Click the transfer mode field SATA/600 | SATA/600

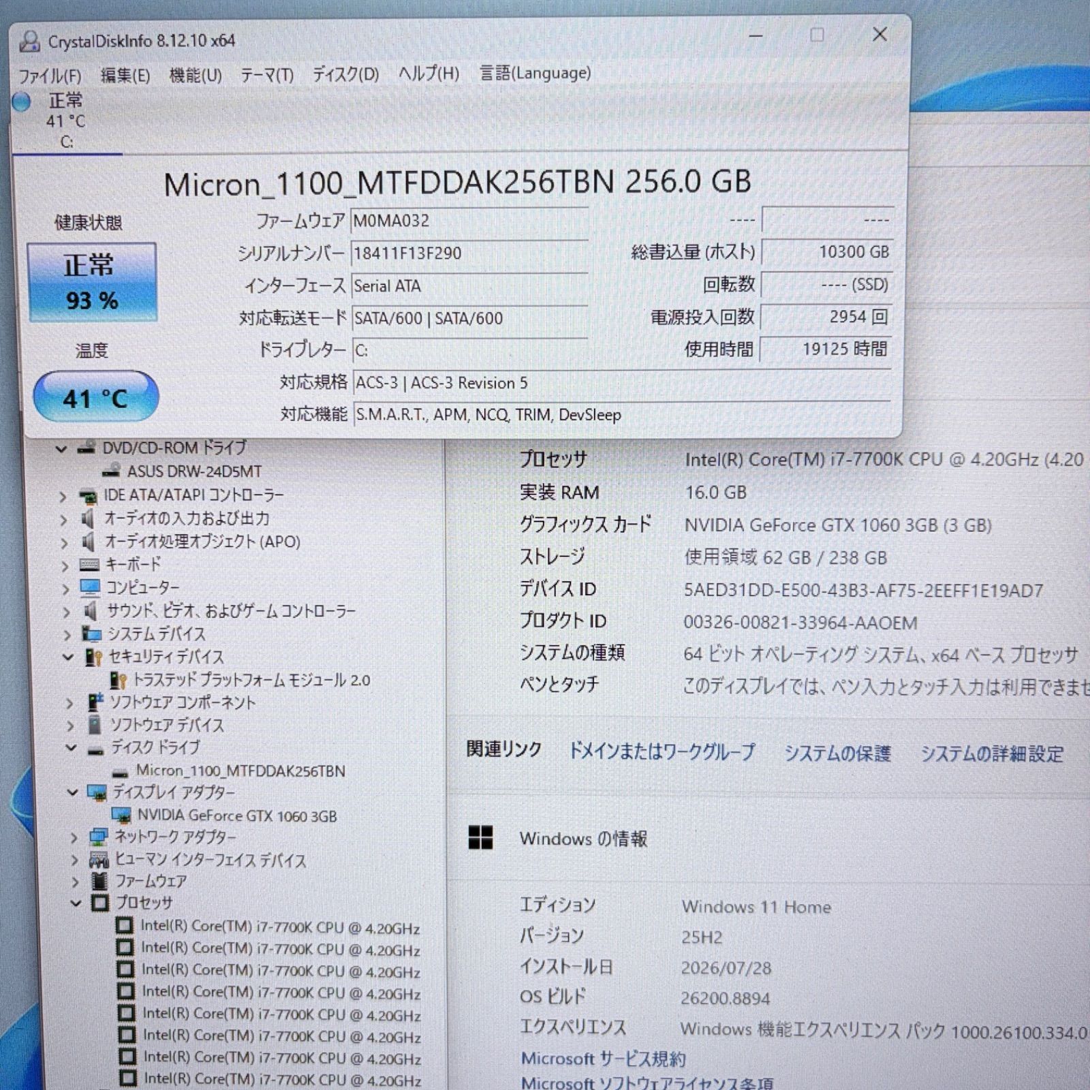coord(469,318)
